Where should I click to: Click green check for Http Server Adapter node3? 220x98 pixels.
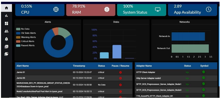[204, 78]
